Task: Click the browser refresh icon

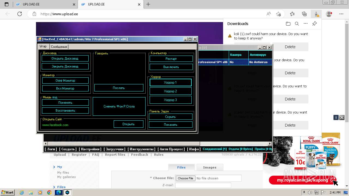Action: (19, 14)
